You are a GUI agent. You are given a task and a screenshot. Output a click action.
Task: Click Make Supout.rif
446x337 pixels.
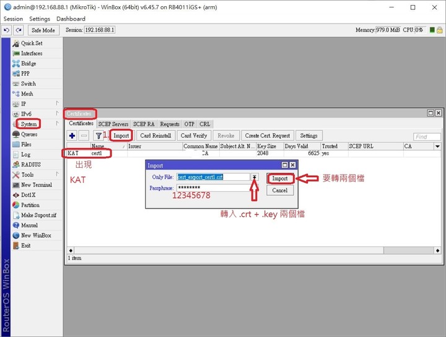point(38,216)
